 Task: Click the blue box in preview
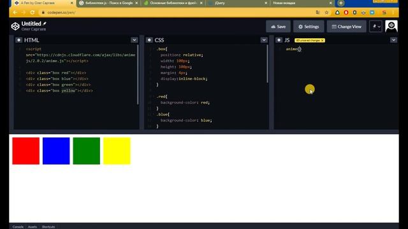(x=56, y=151)
